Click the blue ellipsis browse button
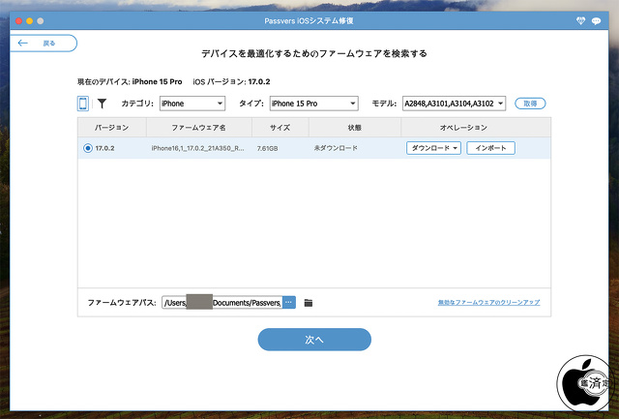 (x=289, y=303)
